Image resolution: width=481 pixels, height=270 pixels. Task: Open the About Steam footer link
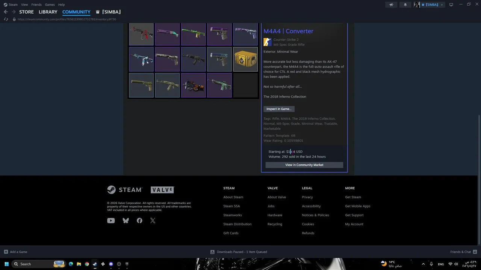pos(233,197)
